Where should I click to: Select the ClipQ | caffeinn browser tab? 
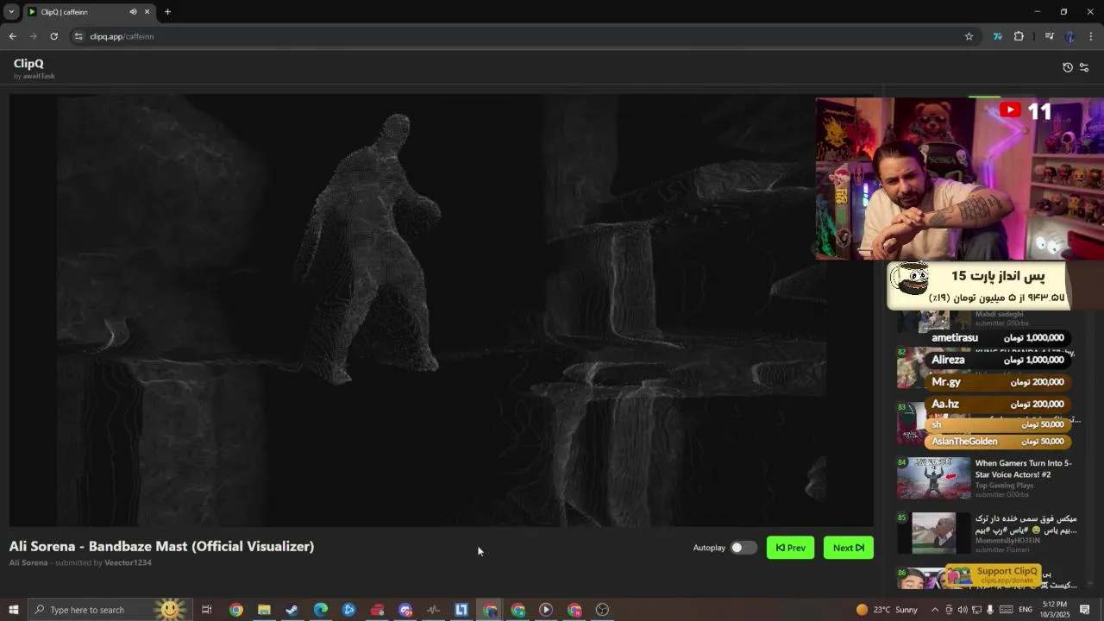point(88,12)
